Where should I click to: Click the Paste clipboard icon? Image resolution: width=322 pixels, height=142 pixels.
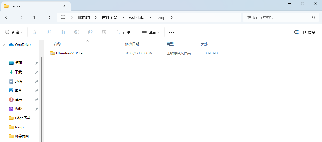63,32
